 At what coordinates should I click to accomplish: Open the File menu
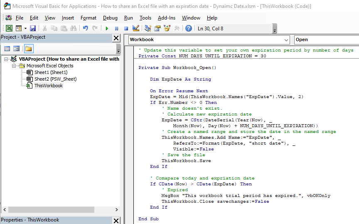(20, 18)
